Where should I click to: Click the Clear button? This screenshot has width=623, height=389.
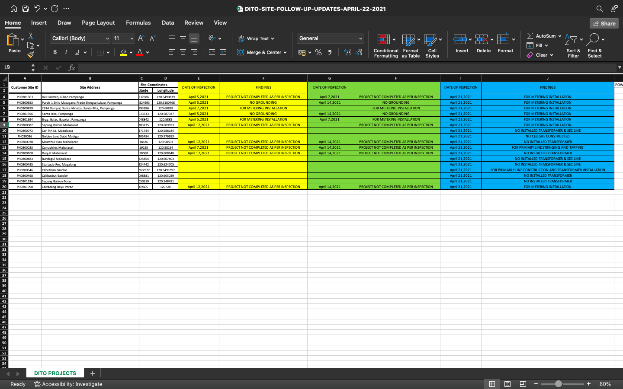click(x=540, y=55)
